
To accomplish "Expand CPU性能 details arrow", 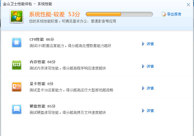I will click(x=143, y=44).
